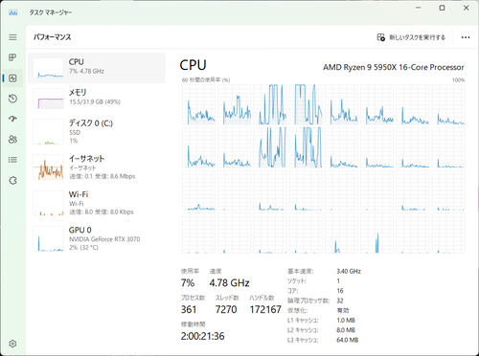
Task: Click the run new task button
Action: coord(411,37)
